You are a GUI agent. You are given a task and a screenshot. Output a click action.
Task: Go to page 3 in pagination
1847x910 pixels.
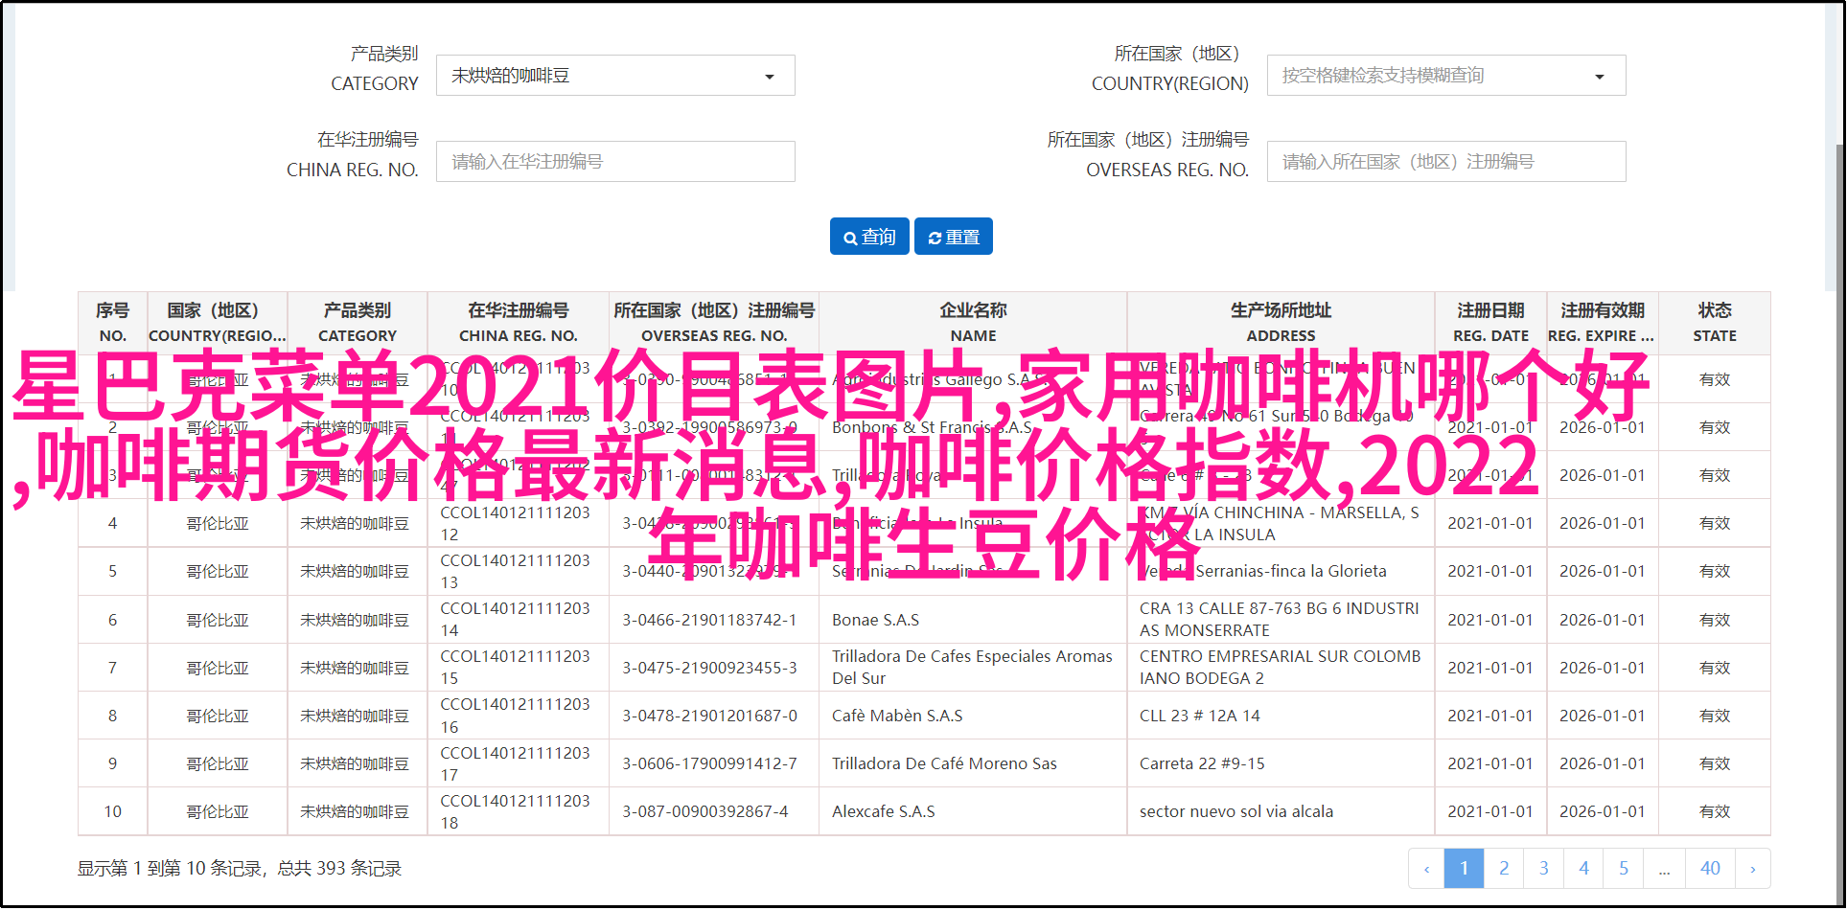point(1544,869)
